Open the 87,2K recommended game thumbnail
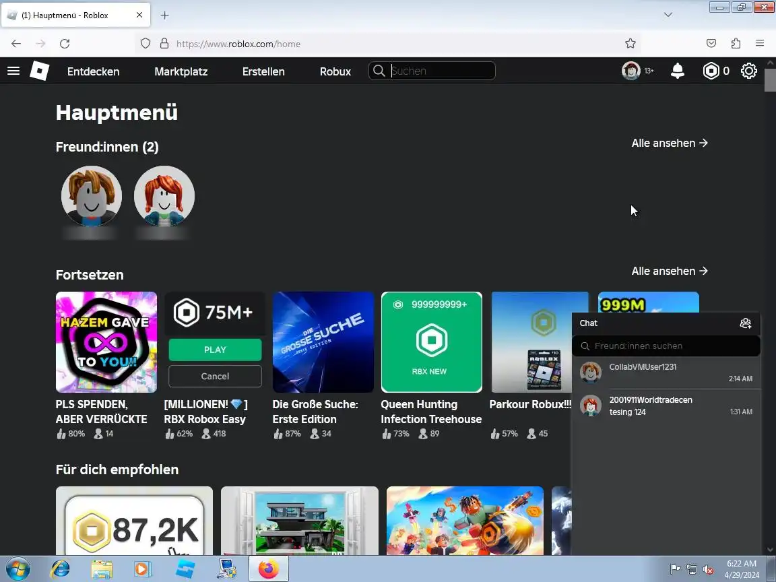This screenshot has width=776, height=582. (x=134, y=521)
